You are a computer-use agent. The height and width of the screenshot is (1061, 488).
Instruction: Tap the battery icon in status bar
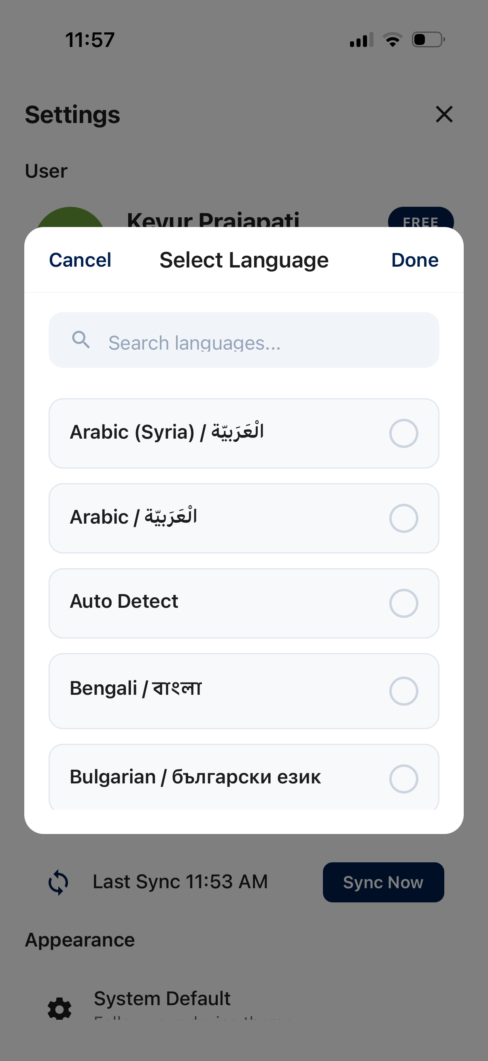click(428, 40)
